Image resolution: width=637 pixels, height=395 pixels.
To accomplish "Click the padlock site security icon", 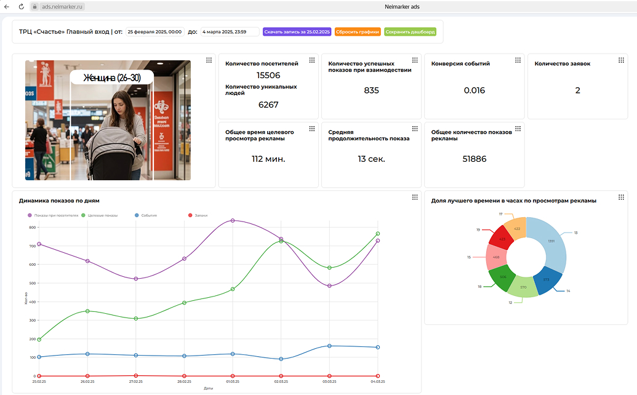I will (x=35, y=7).
